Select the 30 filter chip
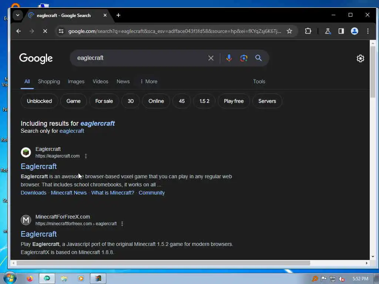 pyautogui.click(x=131, y=101)
